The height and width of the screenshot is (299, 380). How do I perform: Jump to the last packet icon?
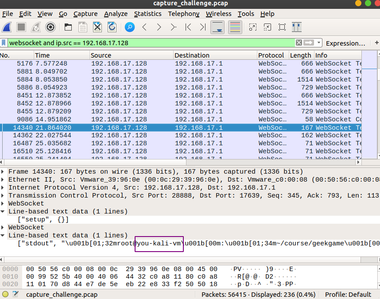pos(202,27)
